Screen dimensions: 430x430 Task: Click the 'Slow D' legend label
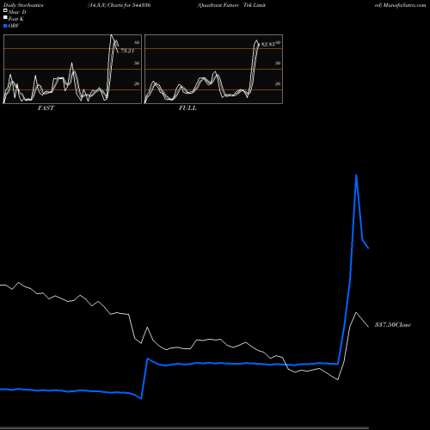click(17, 12)
